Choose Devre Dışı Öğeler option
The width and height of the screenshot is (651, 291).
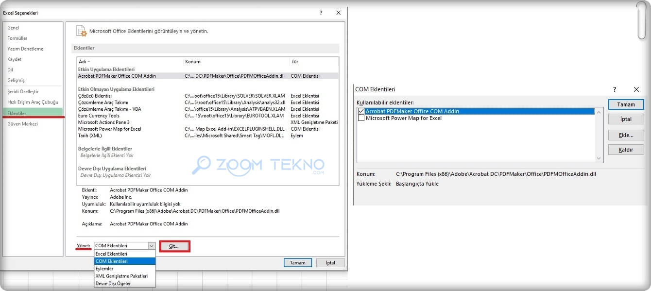point(125,283)
